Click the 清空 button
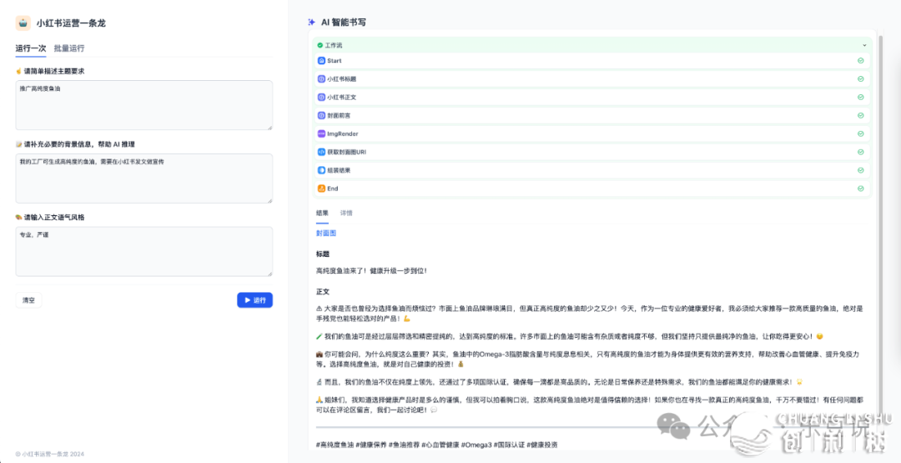The height and width of the screenshot is (463, 901). [28, 300]
